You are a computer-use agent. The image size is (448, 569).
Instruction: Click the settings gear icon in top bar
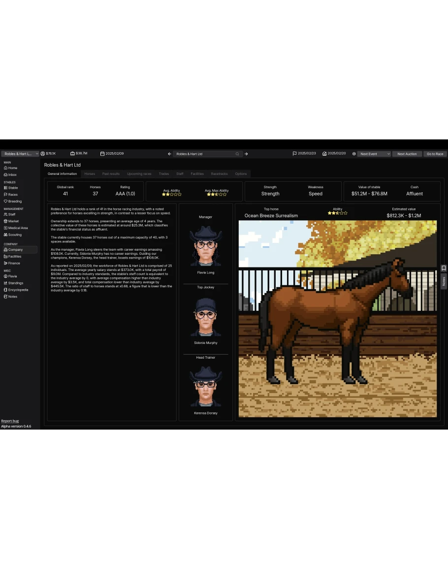click(x=353, y=154)
